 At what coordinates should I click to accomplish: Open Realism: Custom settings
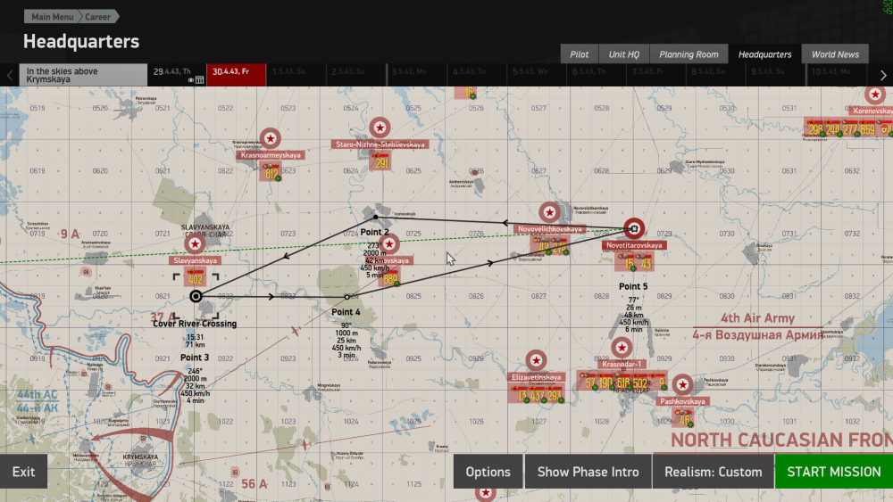click(713, 472)
